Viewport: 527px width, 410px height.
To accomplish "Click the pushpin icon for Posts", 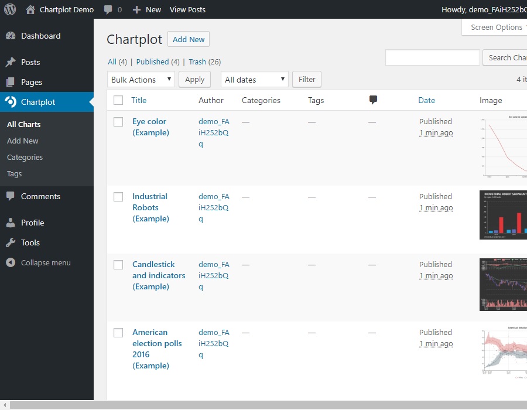I will (x=11, y=62).
